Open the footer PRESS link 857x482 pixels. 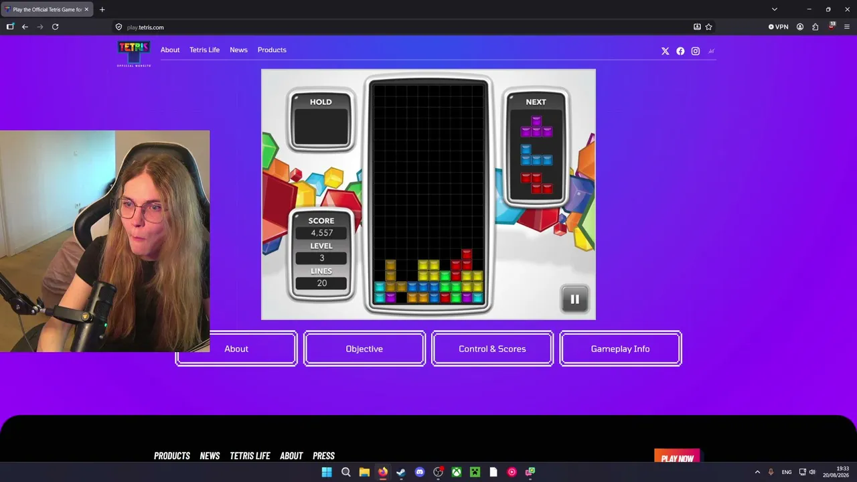point(323,456)
